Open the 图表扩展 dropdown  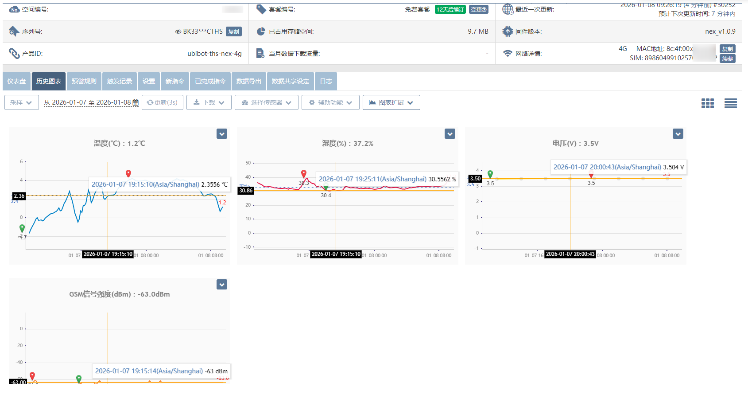(x=391, y=102)
